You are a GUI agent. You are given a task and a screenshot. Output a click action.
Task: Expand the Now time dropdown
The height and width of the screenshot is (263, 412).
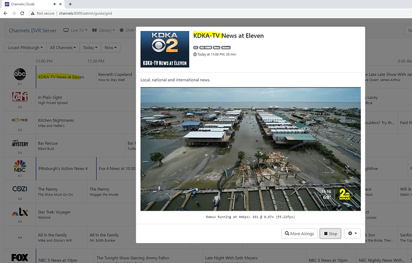(111, 47)
